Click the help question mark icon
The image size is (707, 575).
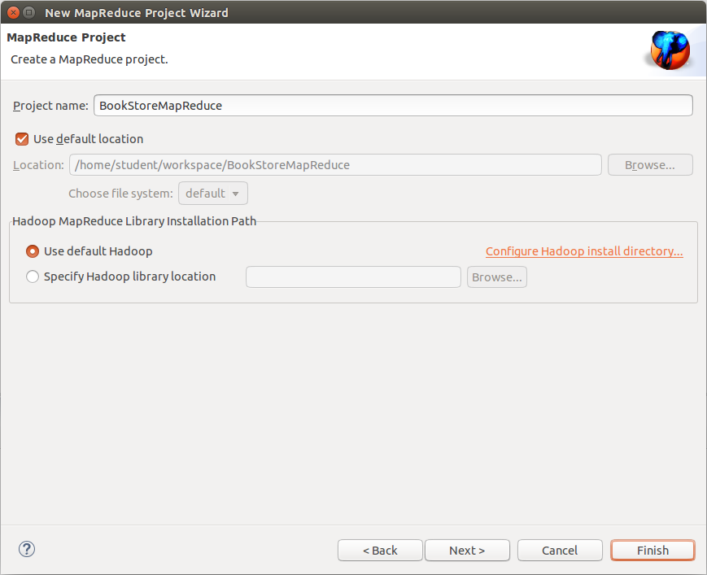tap(27, 549)
